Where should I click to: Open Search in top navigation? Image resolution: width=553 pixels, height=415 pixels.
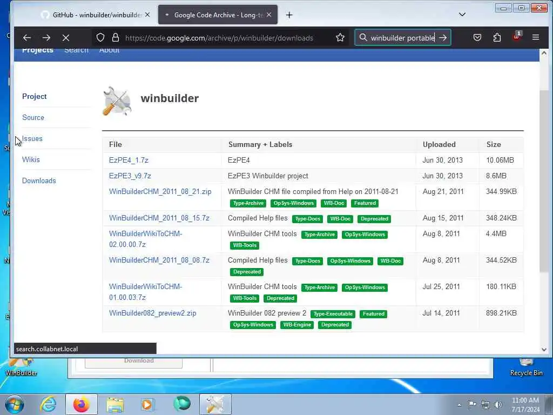pos(76,50)
